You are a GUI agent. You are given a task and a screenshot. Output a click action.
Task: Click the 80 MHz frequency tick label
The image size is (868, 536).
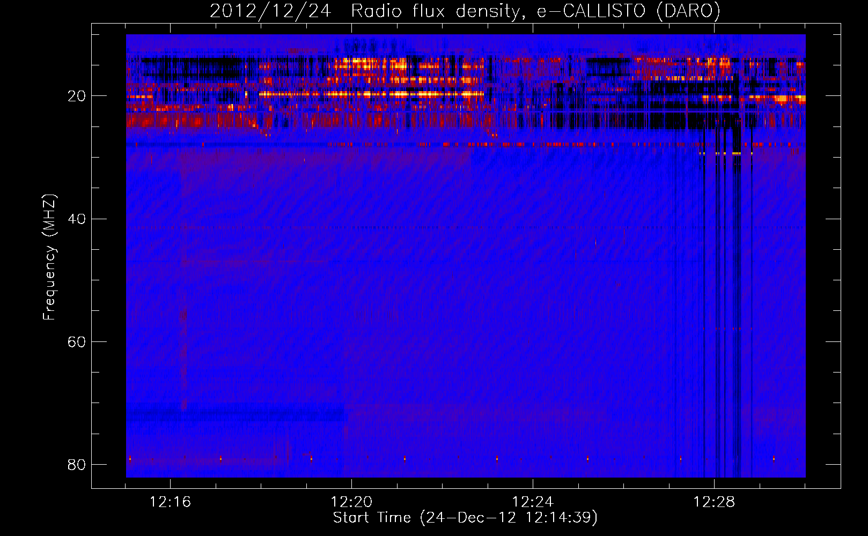pos(77,465)
